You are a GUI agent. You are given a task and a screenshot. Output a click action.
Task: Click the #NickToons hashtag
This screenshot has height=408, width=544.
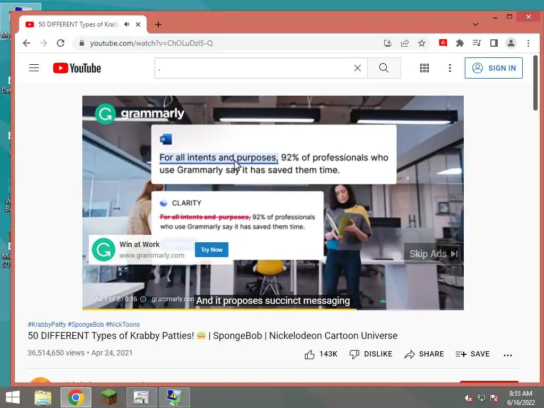[x=123, y=325]
